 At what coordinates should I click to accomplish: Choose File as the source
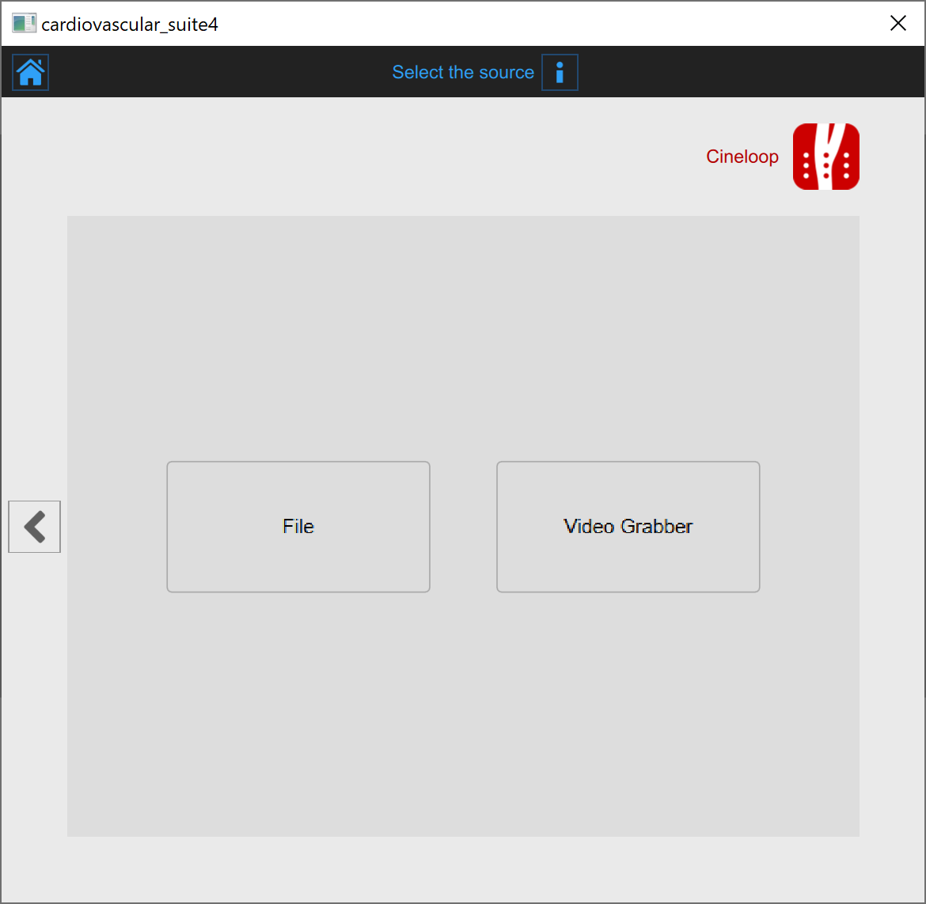[x=298, y=527]
